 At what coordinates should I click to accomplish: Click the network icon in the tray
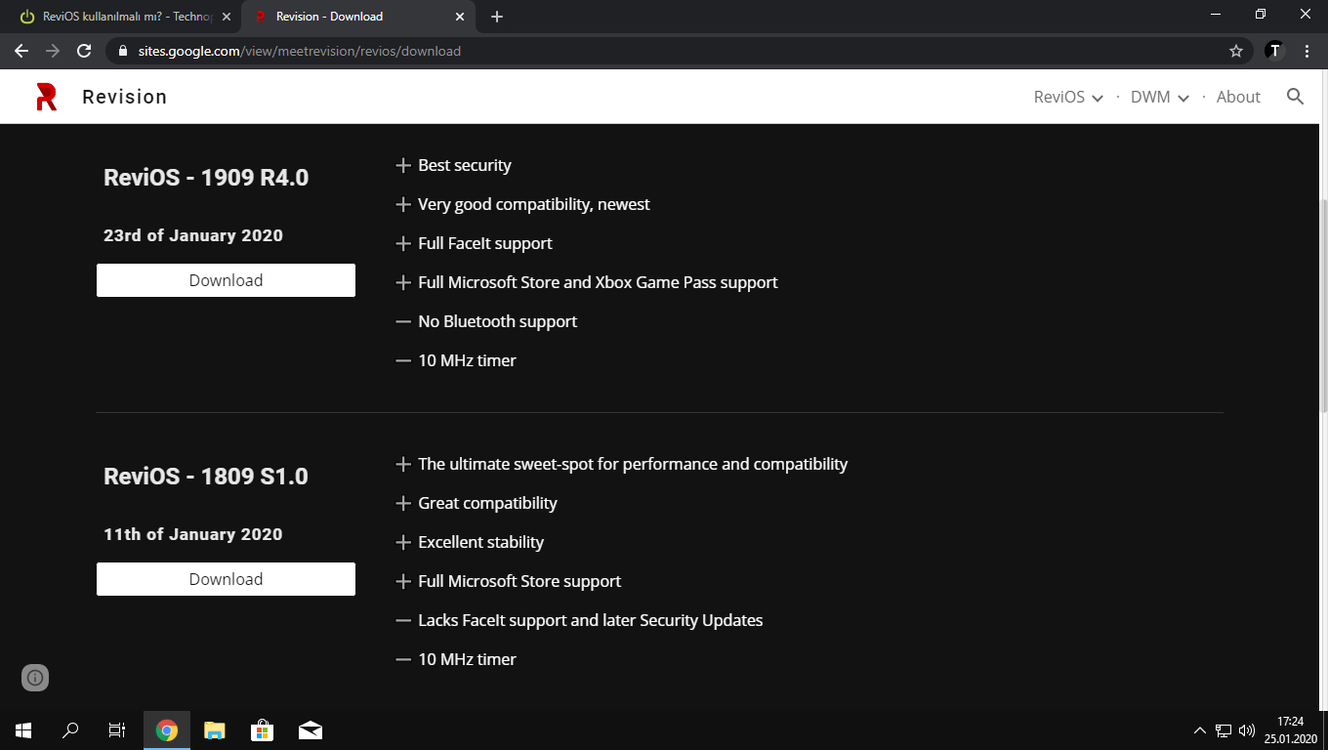point(1224,730)
